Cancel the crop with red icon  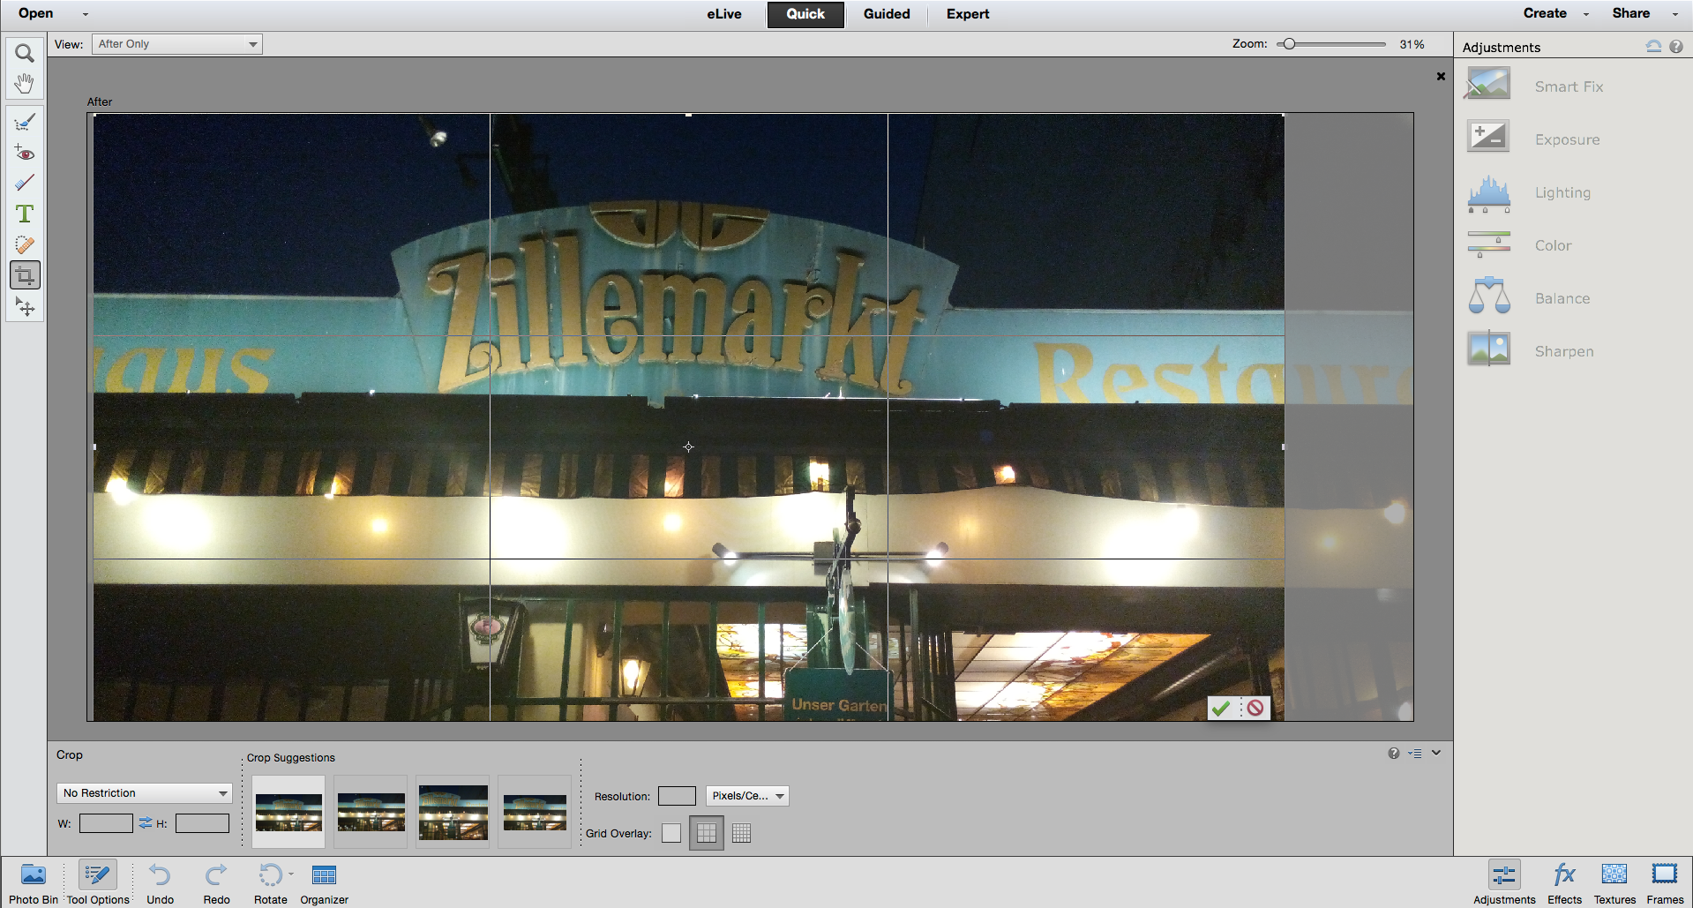pyautogui.click(x=1255, y=708)
